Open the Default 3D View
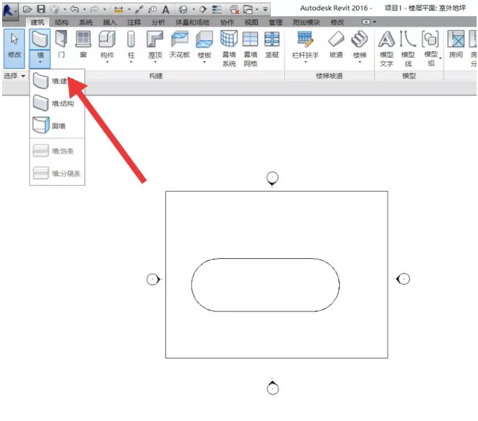 (183, 10)
